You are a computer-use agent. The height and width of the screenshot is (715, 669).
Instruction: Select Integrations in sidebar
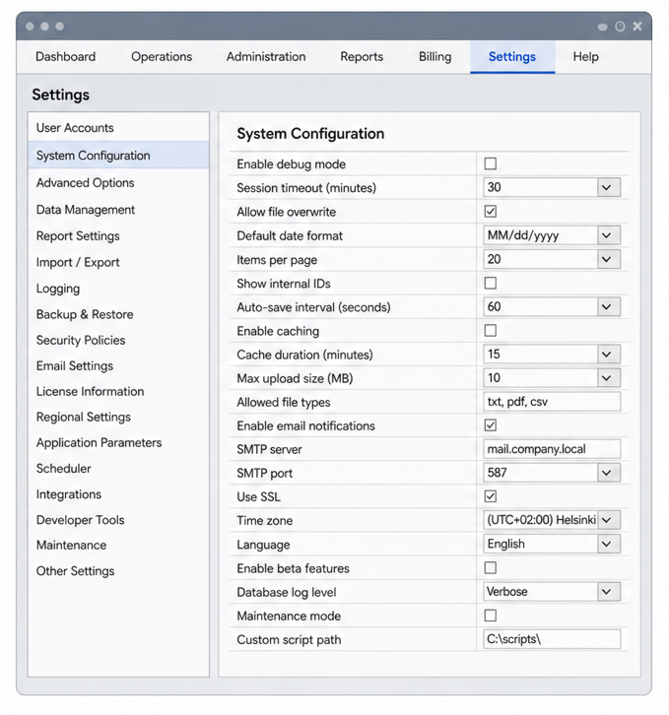click(118, 494)
